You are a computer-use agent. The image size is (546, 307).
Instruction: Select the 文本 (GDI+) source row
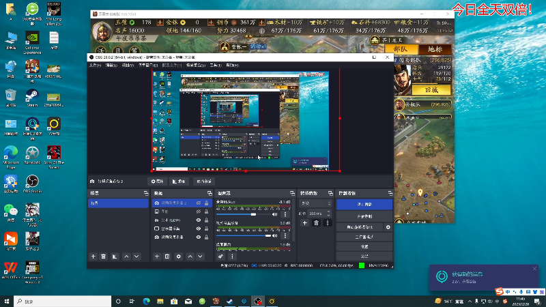coord(182,220)
